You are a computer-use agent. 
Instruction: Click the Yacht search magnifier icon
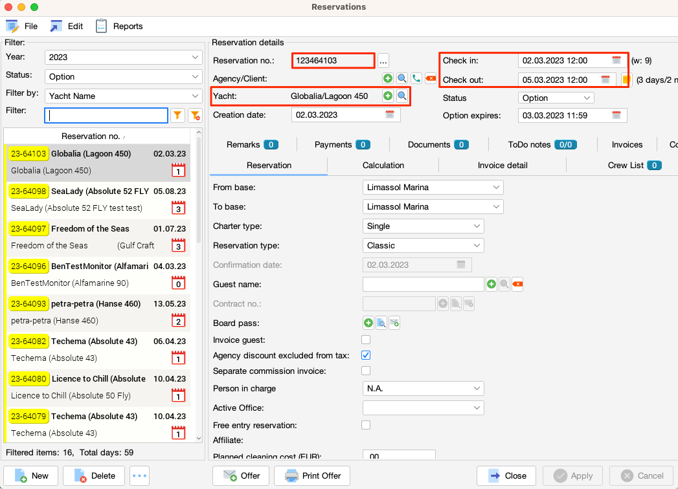coord(402,96)
